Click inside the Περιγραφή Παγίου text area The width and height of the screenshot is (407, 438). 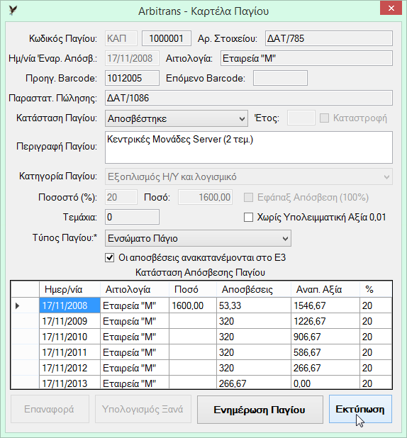249,147
